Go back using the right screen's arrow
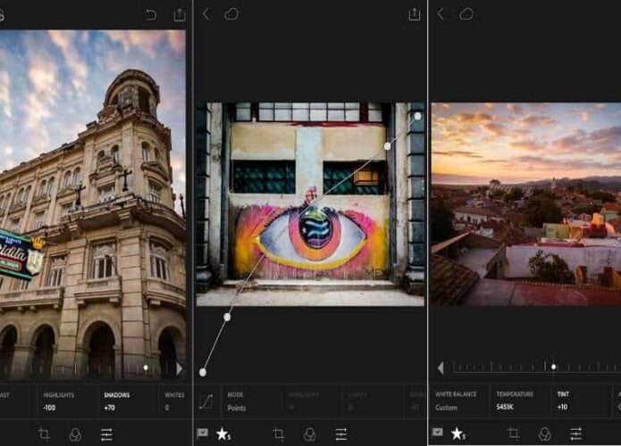This screenshot has height=446, width=621. [x=441, y=14]
